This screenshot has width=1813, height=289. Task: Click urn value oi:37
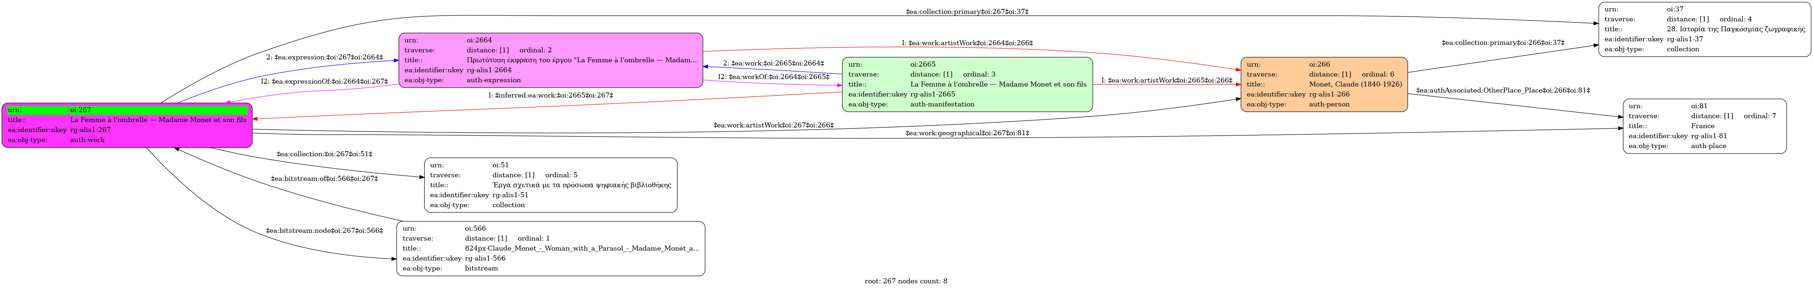tap(1675, 9)
